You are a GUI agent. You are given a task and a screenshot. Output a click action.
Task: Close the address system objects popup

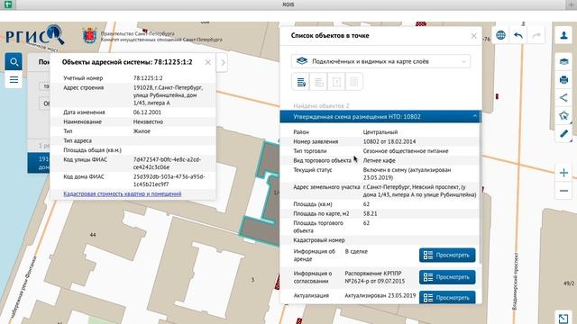pos(208,62)
